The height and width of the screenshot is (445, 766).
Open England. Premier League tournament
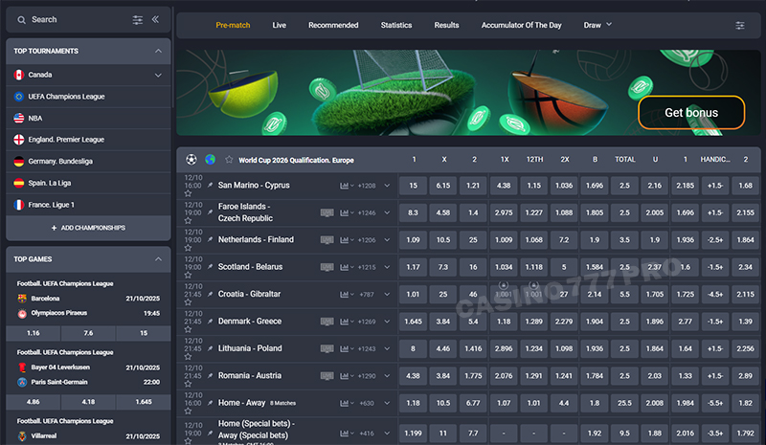[x=88, y=140]
